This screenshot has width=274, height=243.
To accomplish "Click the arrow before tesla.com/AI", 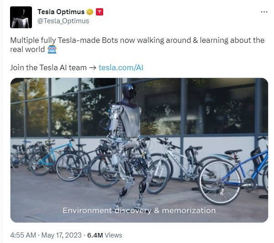I will pos(93,67).
